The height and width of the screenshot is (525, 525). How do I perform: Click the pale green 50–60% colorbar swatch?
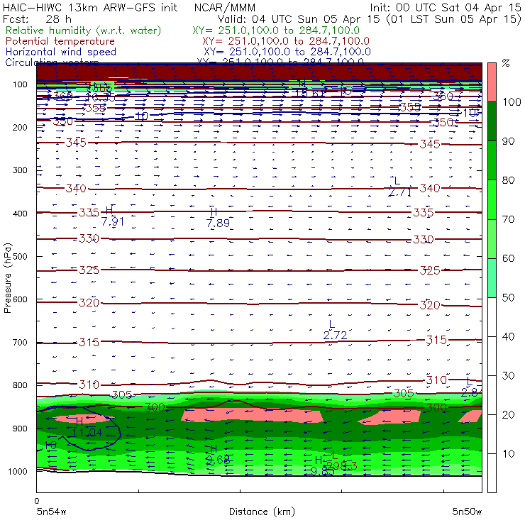click(492, 278)
